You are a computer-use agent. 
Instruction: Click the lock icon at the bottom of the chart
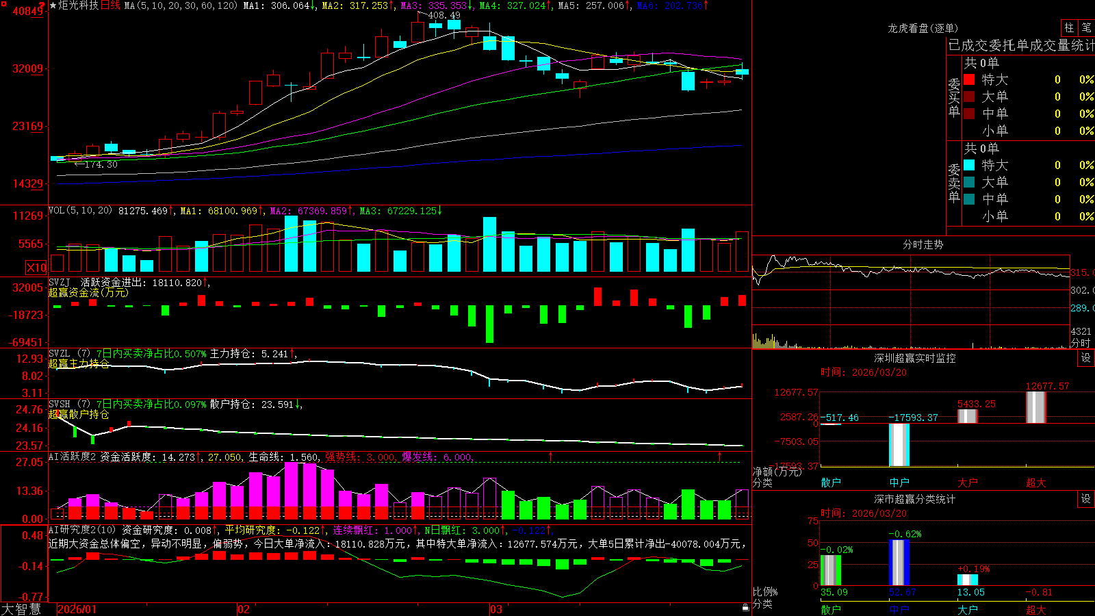tap(746, 608)
